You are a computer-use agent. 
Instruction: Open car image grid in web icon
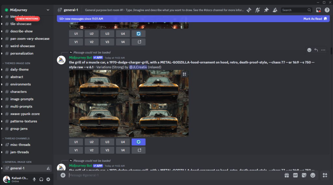[139, 150]
